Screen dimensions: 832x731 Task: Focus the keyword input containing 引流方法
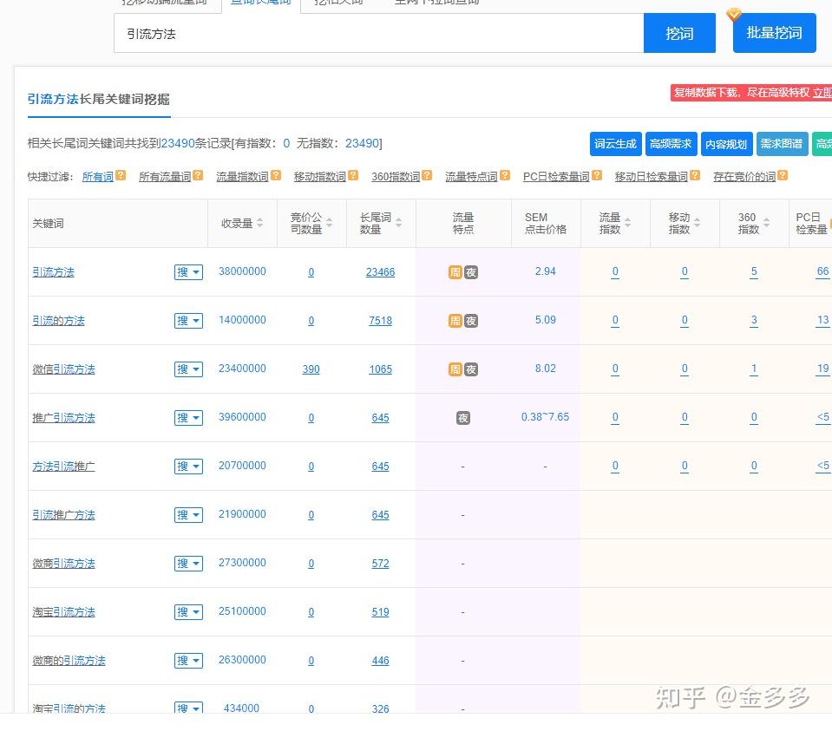tap(378, 34)
